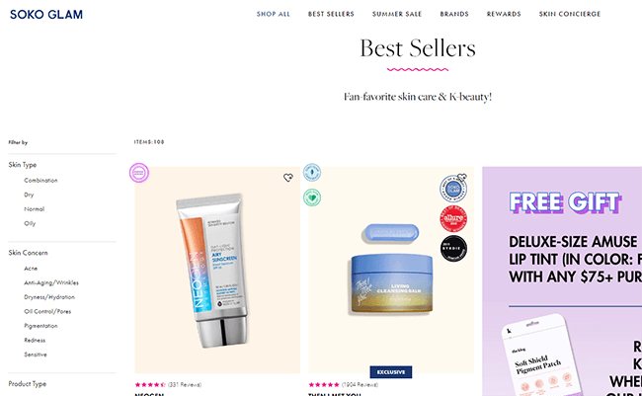
Task: Filter by Combination skin type
Action: pyautogui.click(x=40, y=180)
